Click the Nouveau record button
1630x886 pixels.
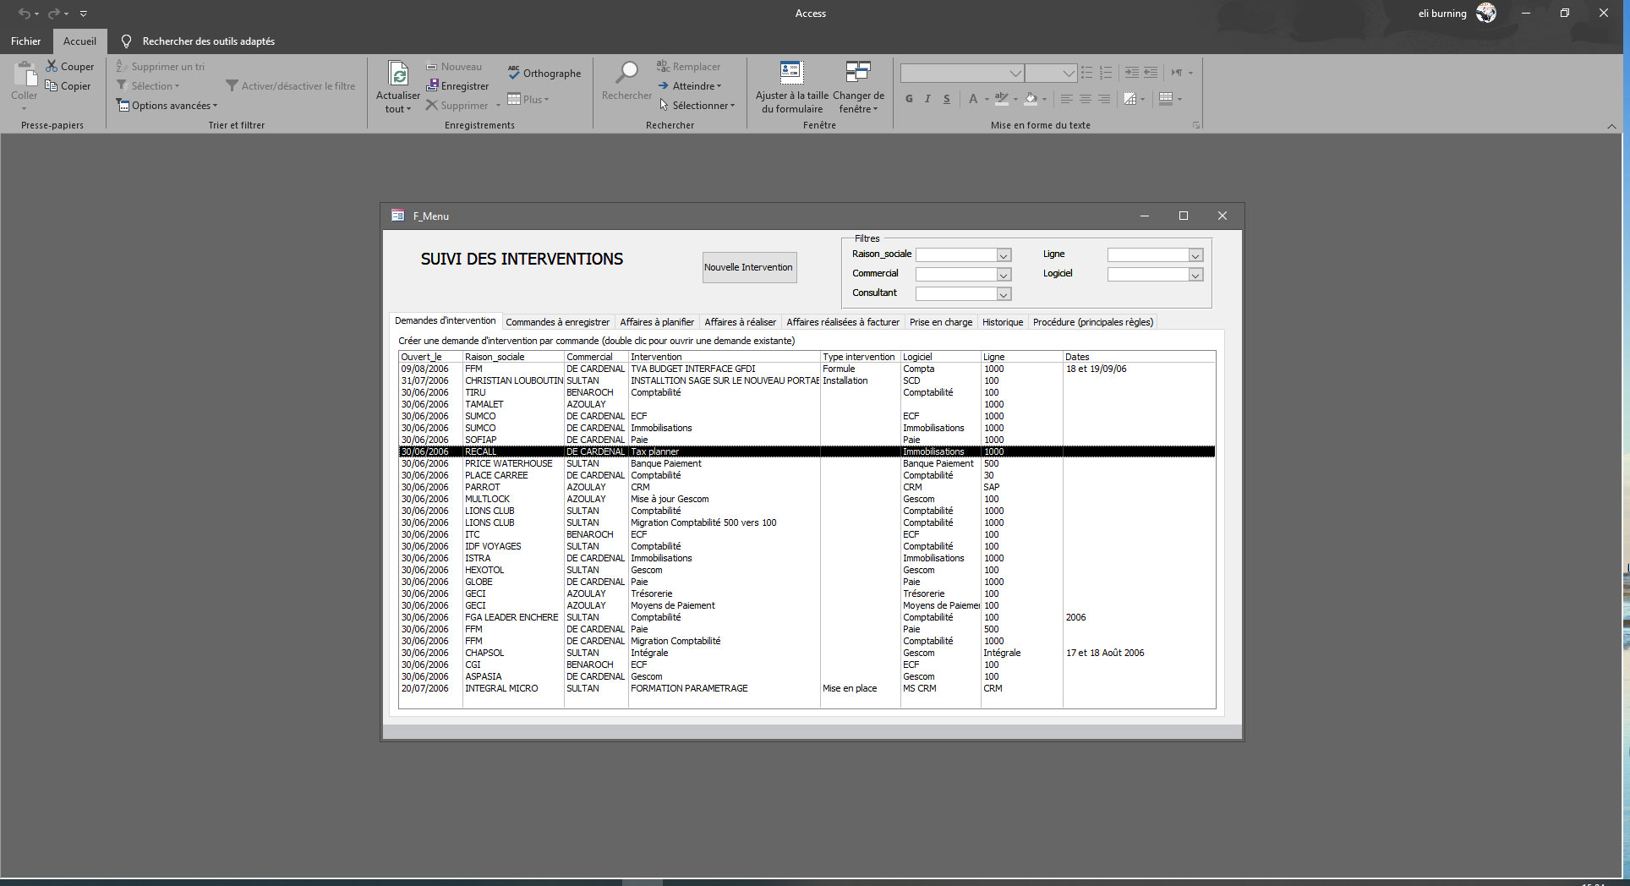[x=454, y=66]
